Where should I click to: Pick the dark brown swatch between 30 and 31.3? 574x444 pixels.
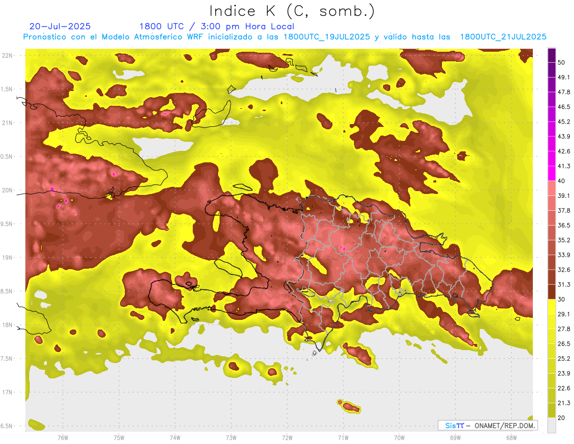point(552,292)
